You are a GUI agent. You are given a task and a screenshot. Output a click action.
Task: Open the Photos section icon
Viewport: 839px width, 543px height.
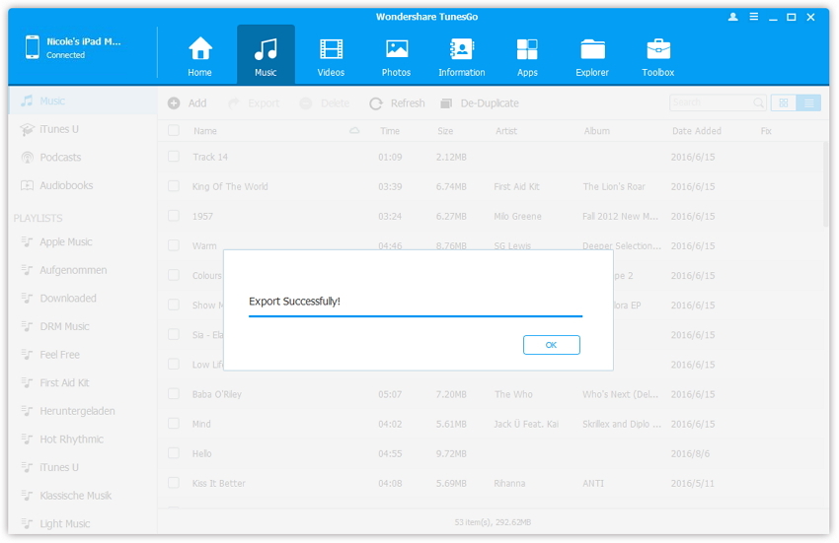(397, 49)
